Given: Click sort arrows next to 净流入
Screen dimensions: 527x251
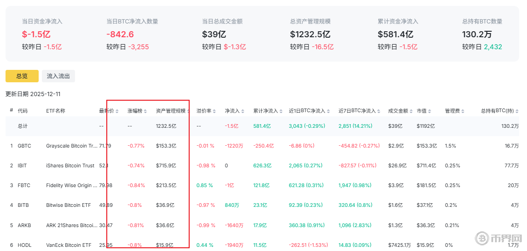Looking at the screenshot, I should click(243, 111).
